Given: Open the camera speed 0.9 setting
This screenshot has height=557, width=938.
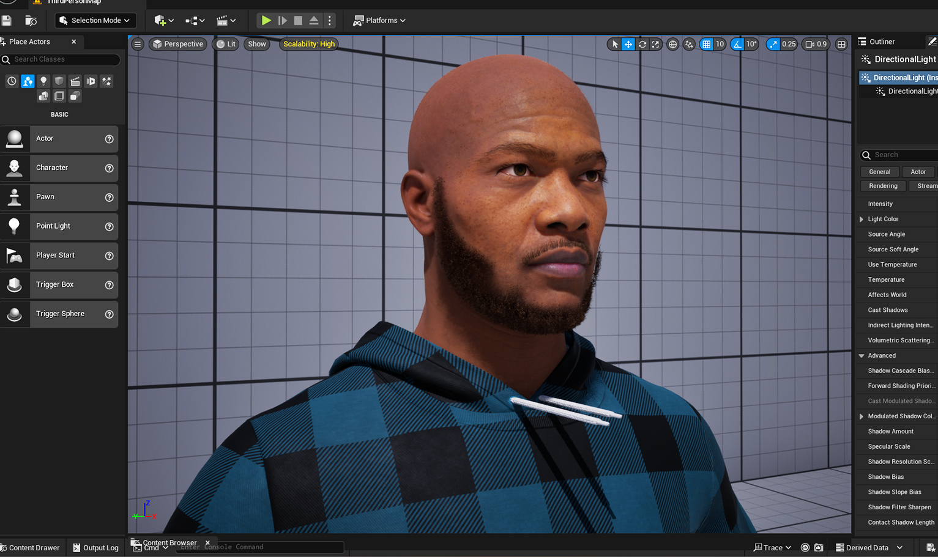Looking at the screenshot, I should (x=816, y=44).
